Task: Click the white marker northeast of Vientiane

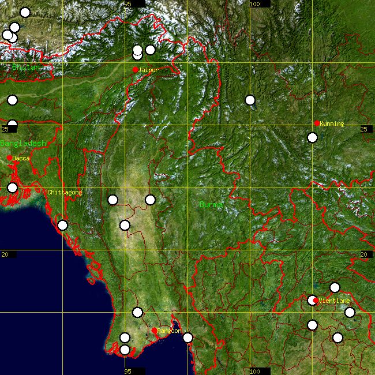Action: [335, 288]
